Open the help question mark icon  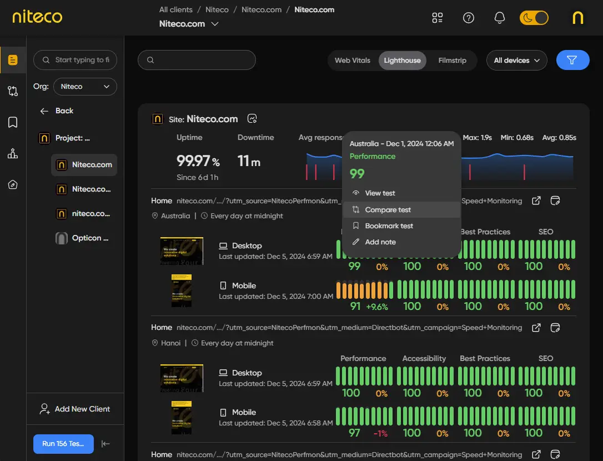pyautogui.click(x=468, y=18)
